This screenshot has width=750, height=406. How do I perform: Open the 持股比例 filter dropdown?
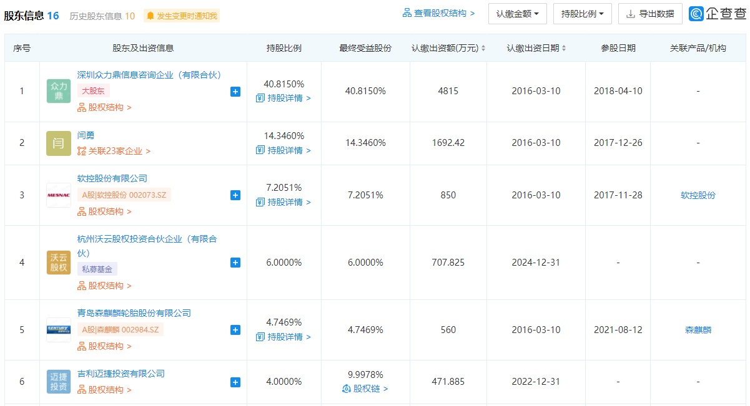582,14
